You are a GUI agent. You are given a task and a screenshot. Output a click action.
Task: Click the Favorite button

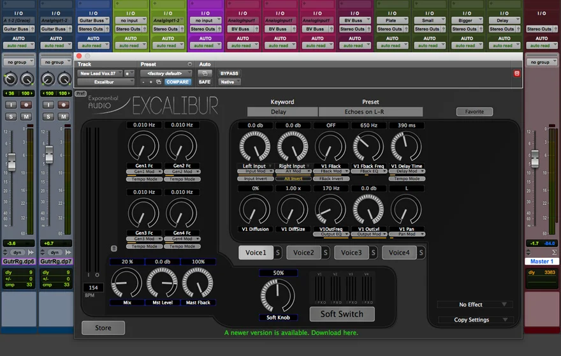[474, 112]
